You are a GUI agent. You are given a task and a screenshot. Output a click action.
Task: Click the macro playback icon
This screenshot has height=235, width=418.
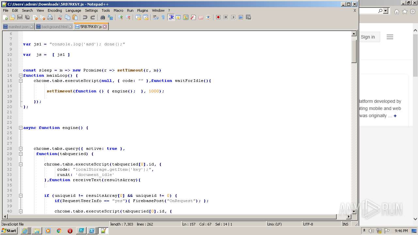(x=233, y=17)
